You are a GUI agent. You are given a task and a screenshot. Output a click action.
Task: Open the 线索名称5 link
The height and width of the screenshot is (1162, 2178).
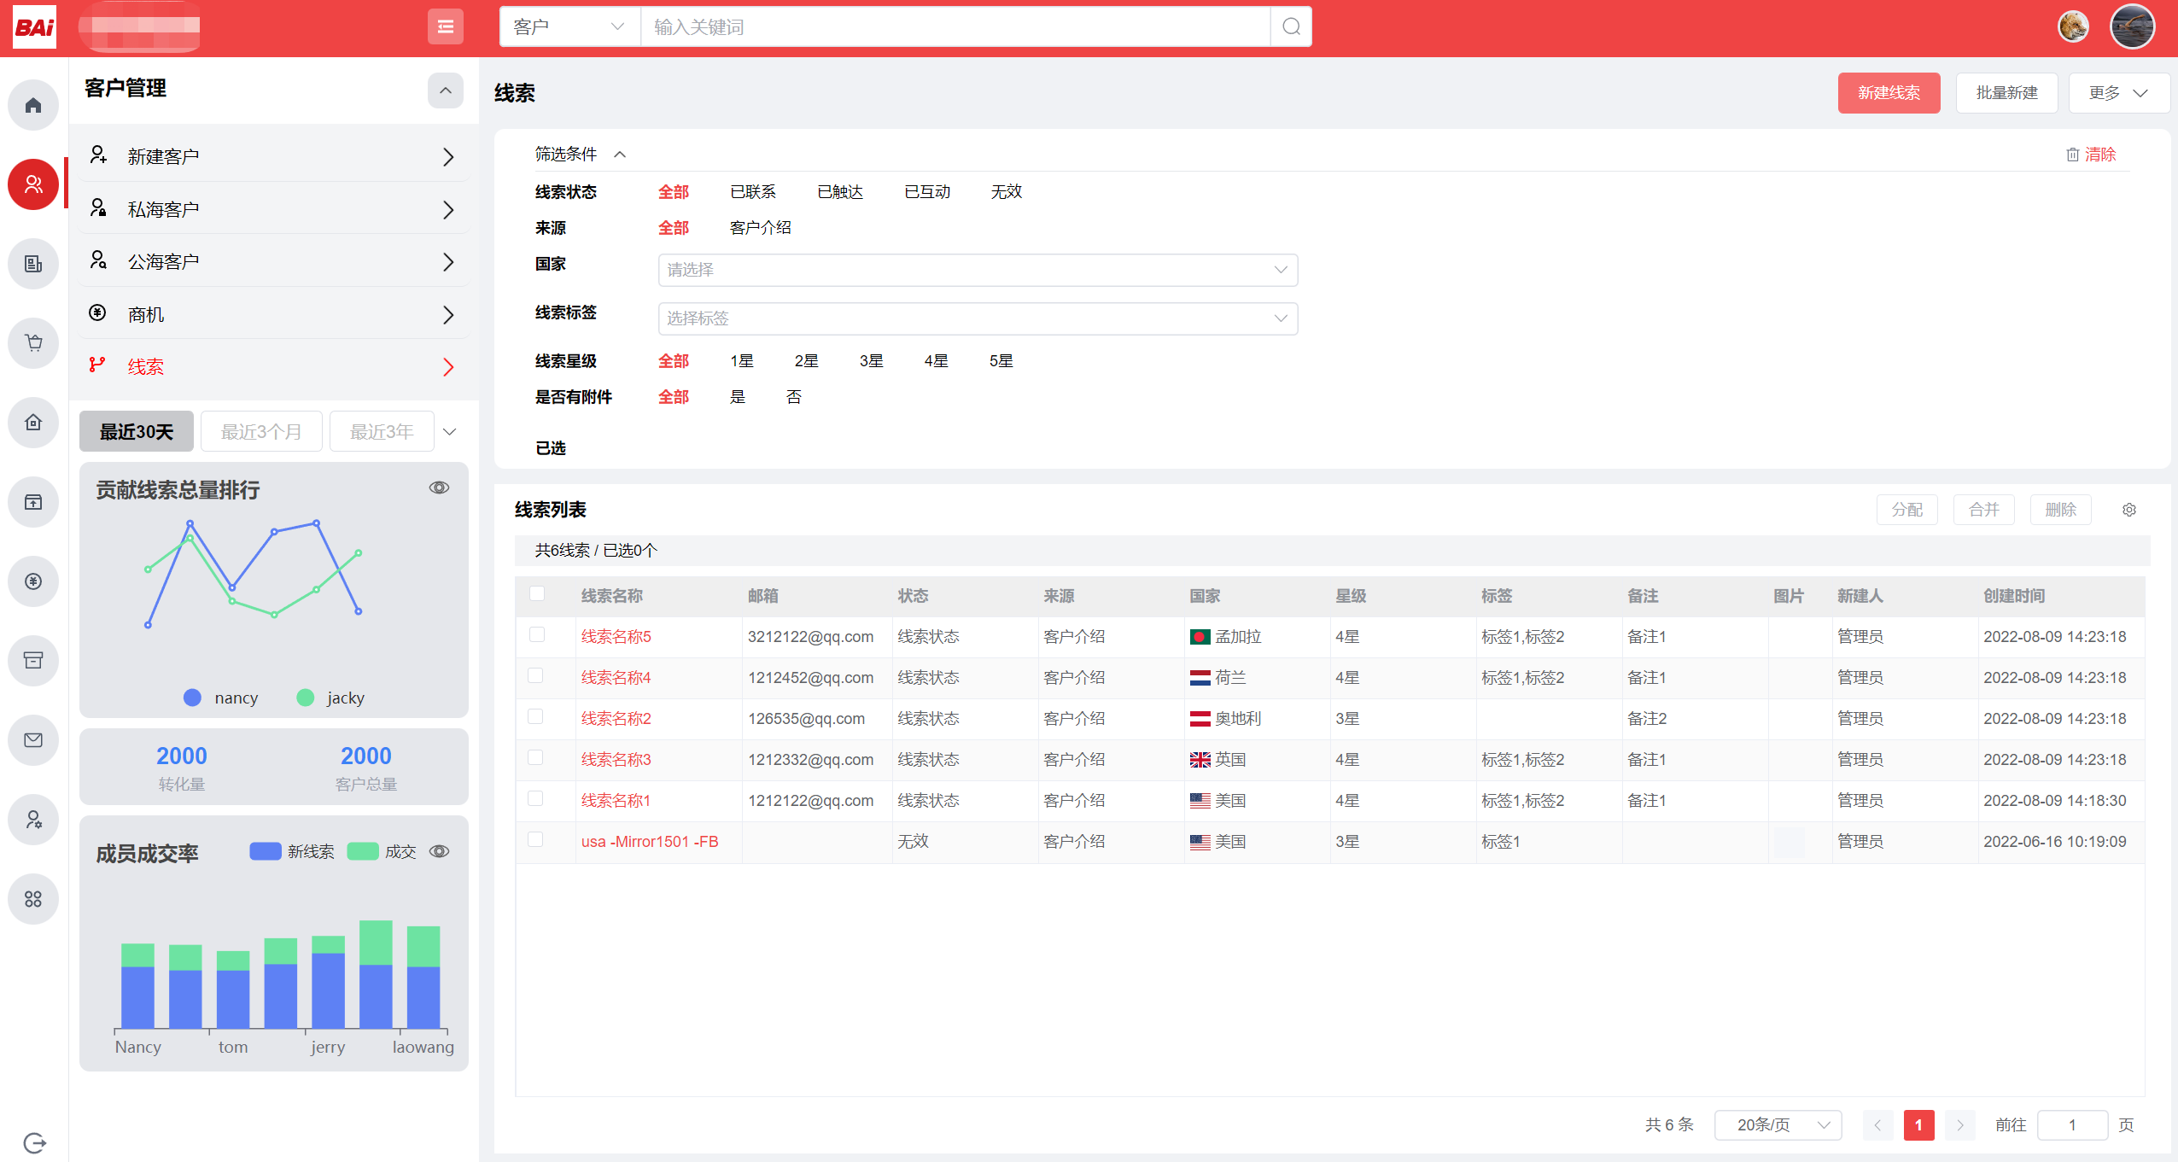[616, 637]
